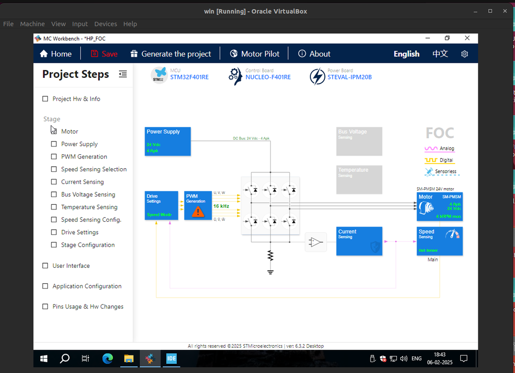
Task: Click the Analog wave legend icon
Action: (431, 149)
